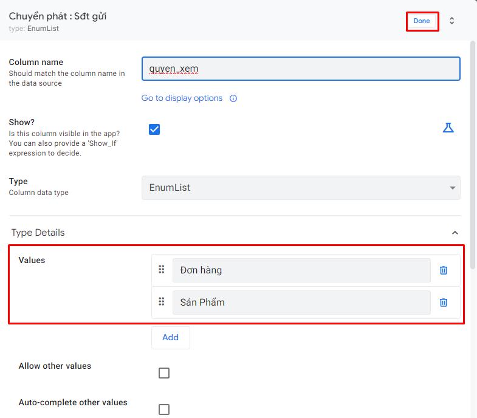Open the Type EnumList dropdown
The image size is (477, 418).
301,188
